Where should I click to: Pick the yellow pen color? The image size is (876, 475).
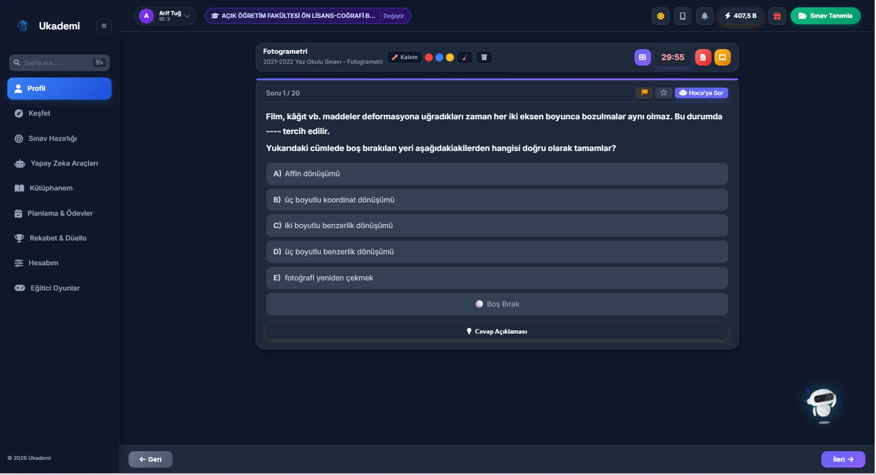point(450,57)
